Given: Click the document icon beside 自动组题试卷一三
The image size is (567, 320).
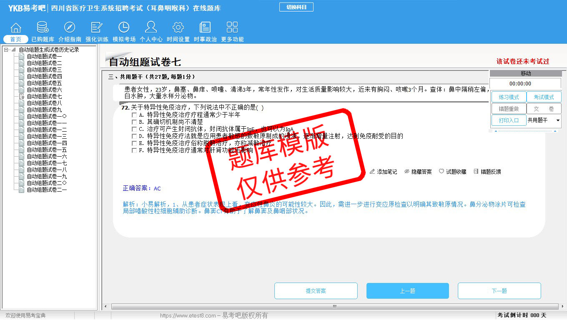Looking at the screenshot, I should coord(22,136).
